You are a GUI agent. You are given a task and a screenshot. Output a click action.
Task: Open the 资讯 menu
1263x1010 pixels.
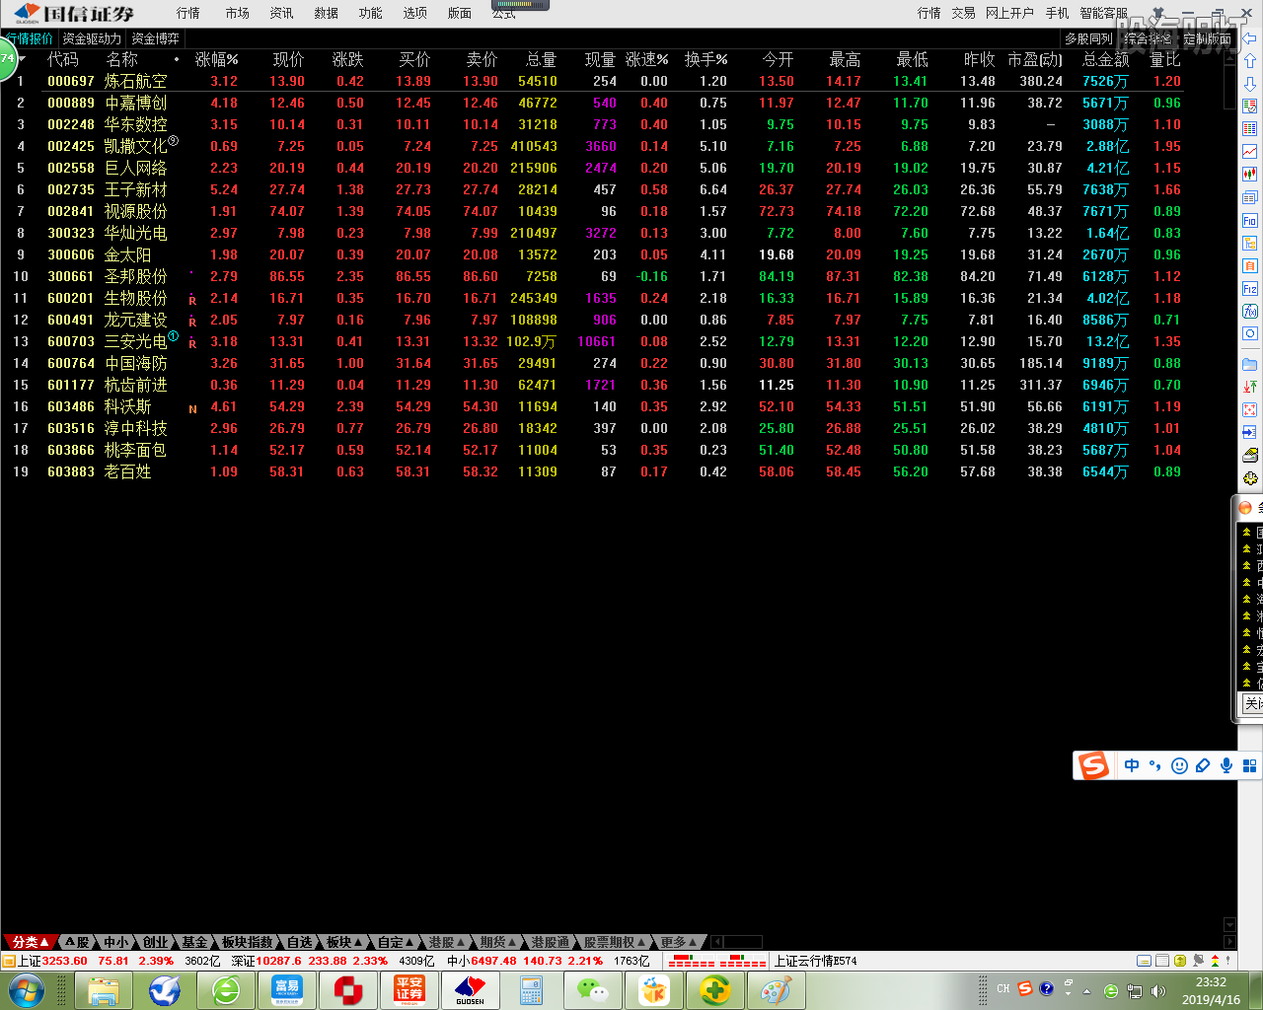point(282,13)
